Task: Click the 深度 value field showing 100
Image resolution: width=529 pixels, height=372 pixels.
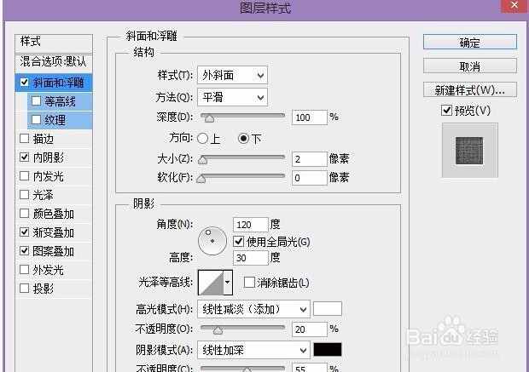Action: click(310, 117)
